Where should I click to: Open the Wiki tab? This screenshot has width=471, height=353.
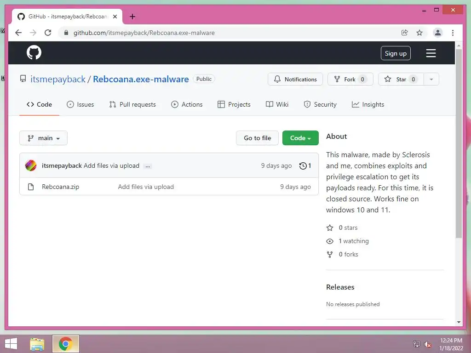coord(277,104)
